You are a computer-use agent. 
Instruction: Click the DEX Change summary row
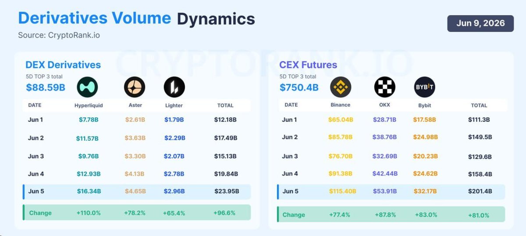point(137,212)
